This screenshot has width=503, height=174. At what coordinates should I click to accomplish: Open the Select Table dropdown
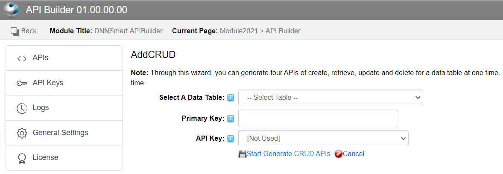(331, 97)
